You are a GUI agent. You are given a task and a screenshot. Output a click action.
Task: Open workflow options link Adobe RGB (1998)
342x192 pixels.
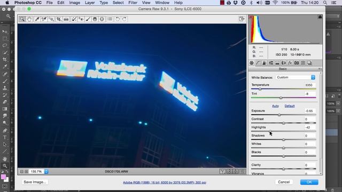[x=165, y=182]
